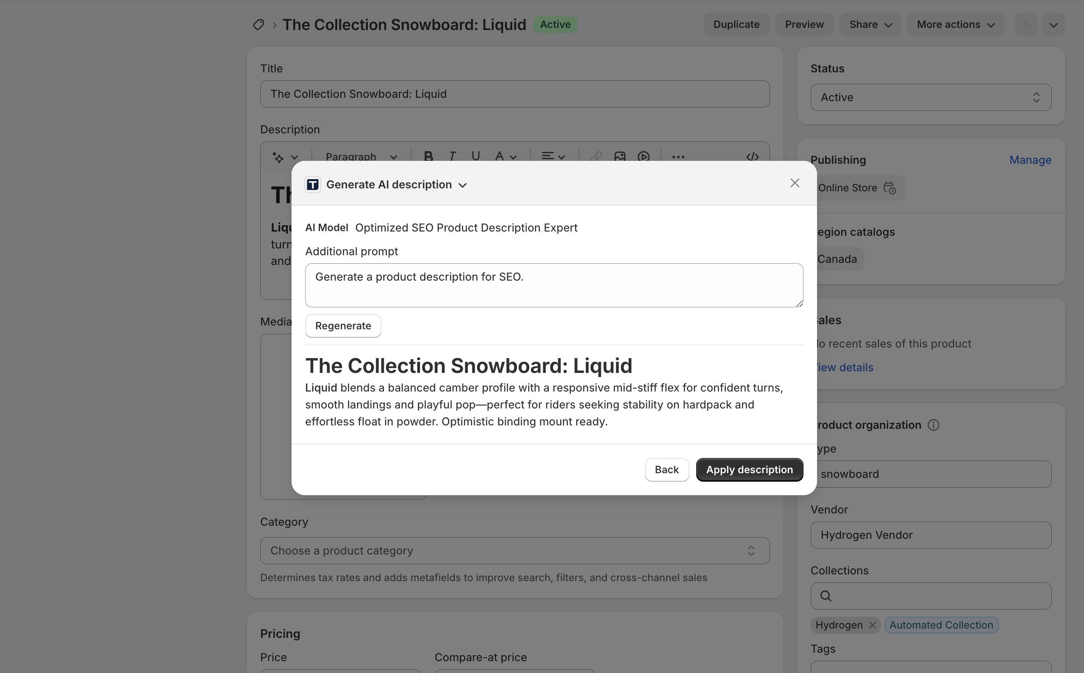Open Choose a product category dropdown
1084x673 pixels.
pos(514,551)
